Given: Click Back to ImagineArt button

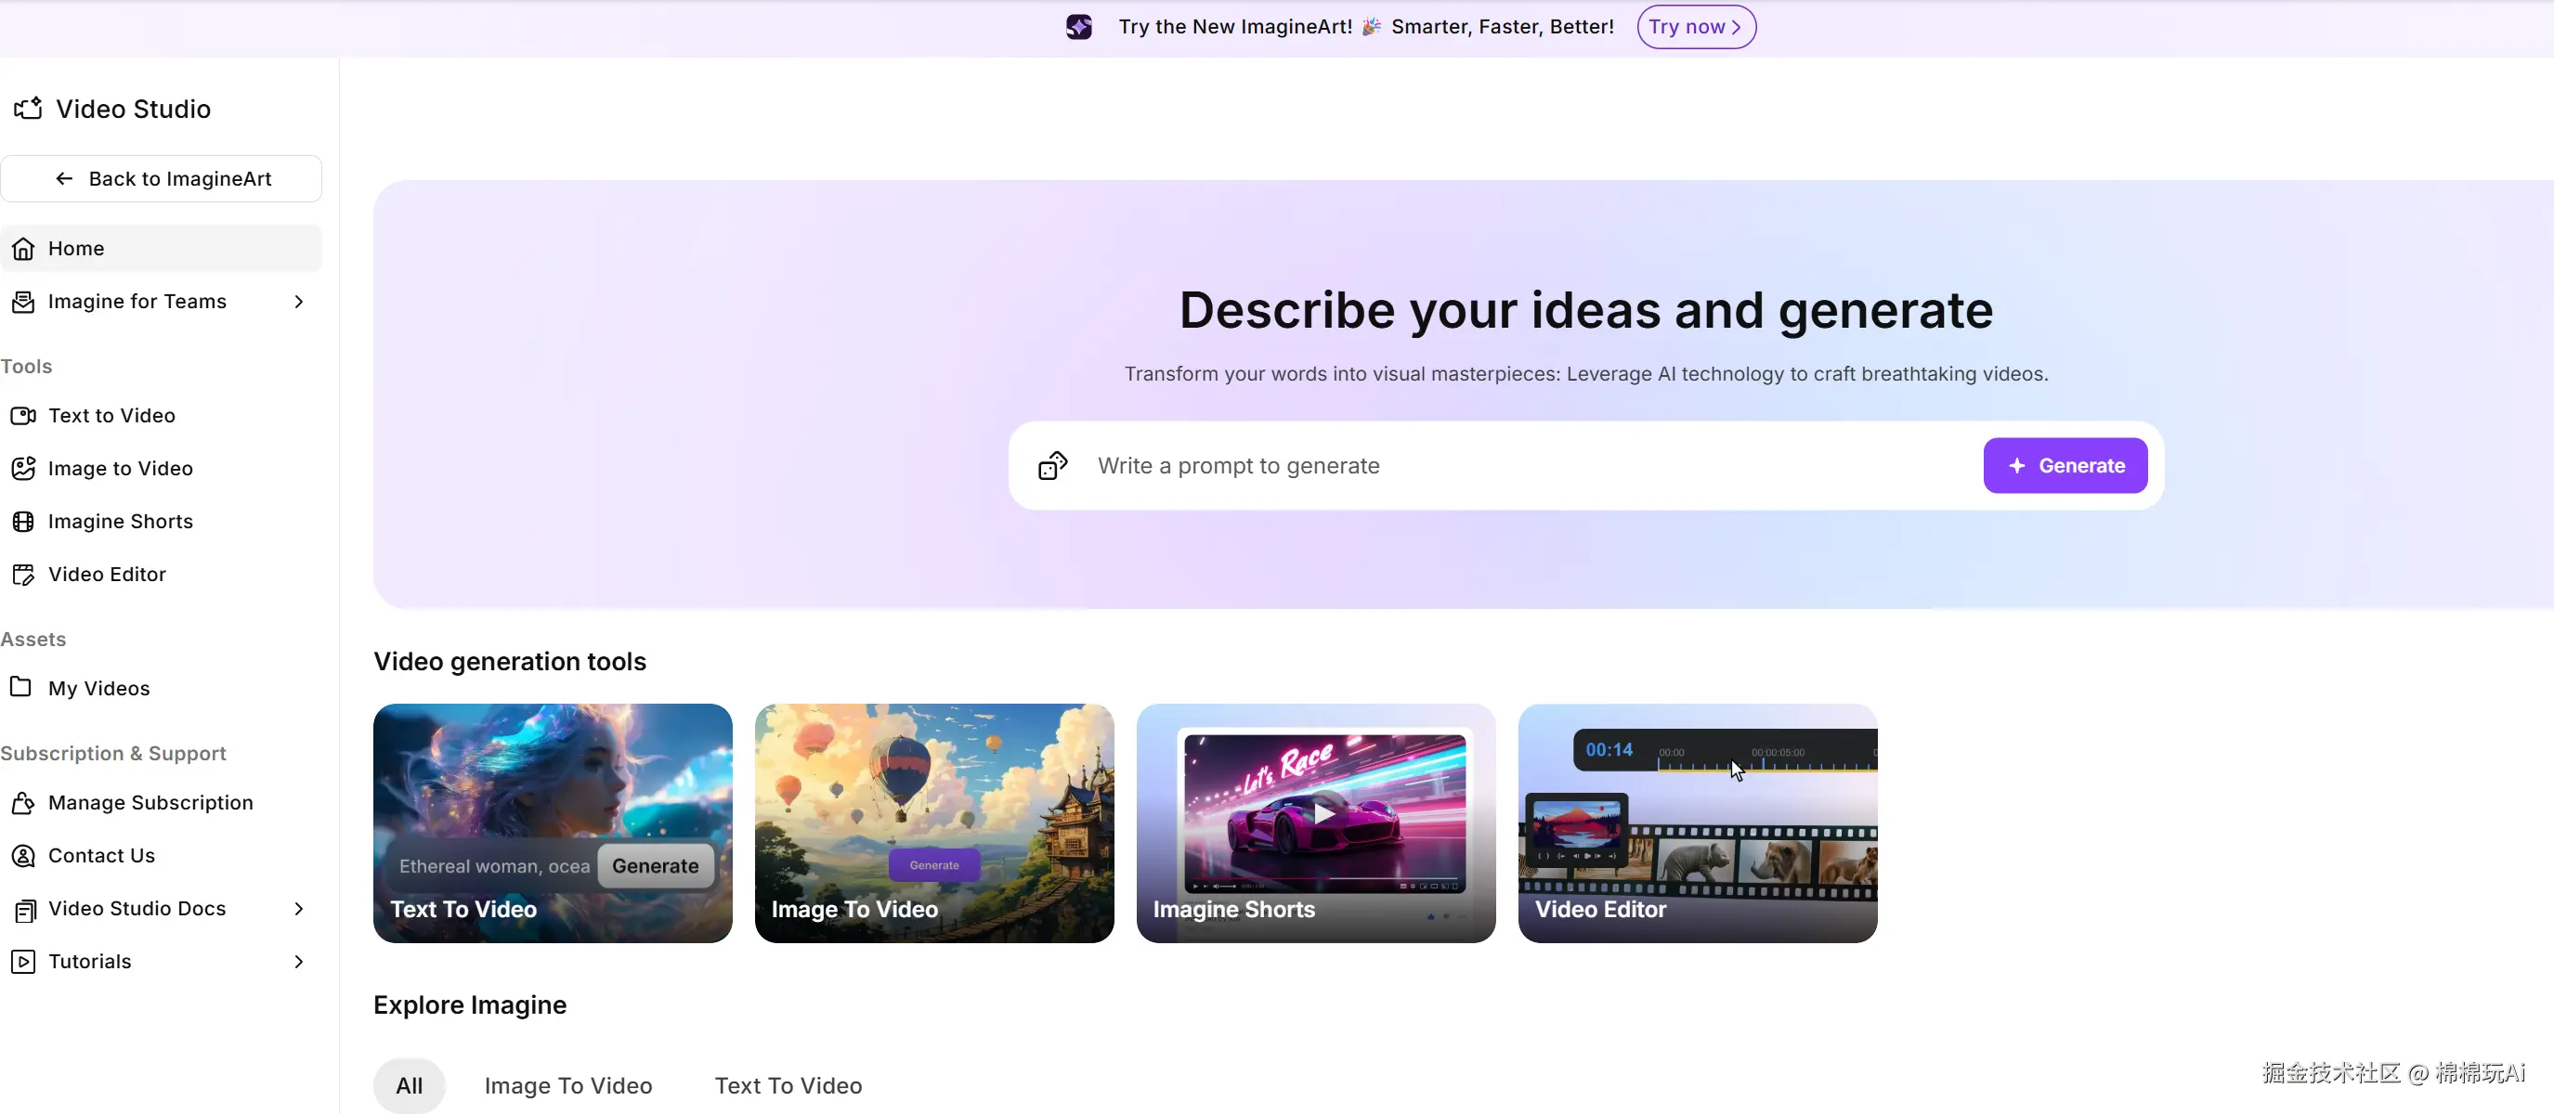Looking at the screenshot, I should pos(162,178).
